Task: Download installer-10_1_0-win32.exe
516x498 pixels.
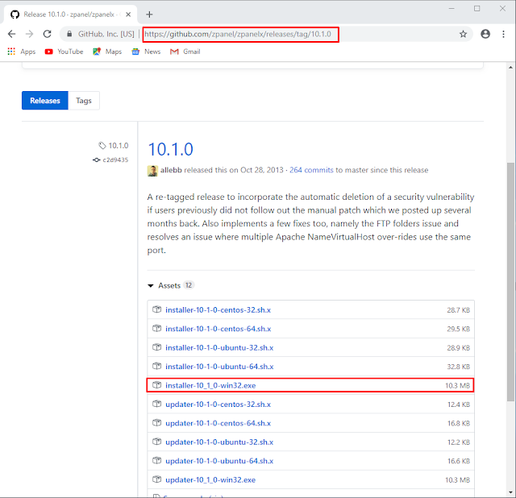Action: coord(210,385)
